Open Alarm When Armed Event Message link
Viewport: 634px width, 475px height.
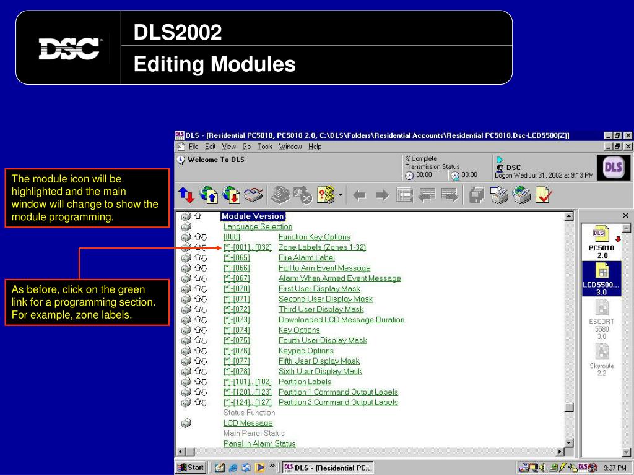340,278
